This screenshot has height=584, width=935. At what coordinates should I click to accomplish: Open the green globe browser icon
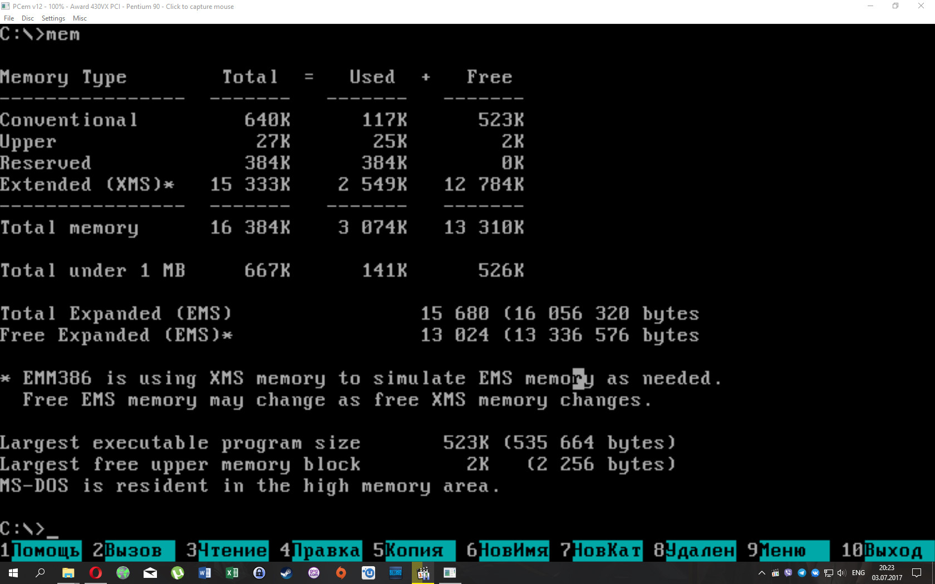[122, 573]
